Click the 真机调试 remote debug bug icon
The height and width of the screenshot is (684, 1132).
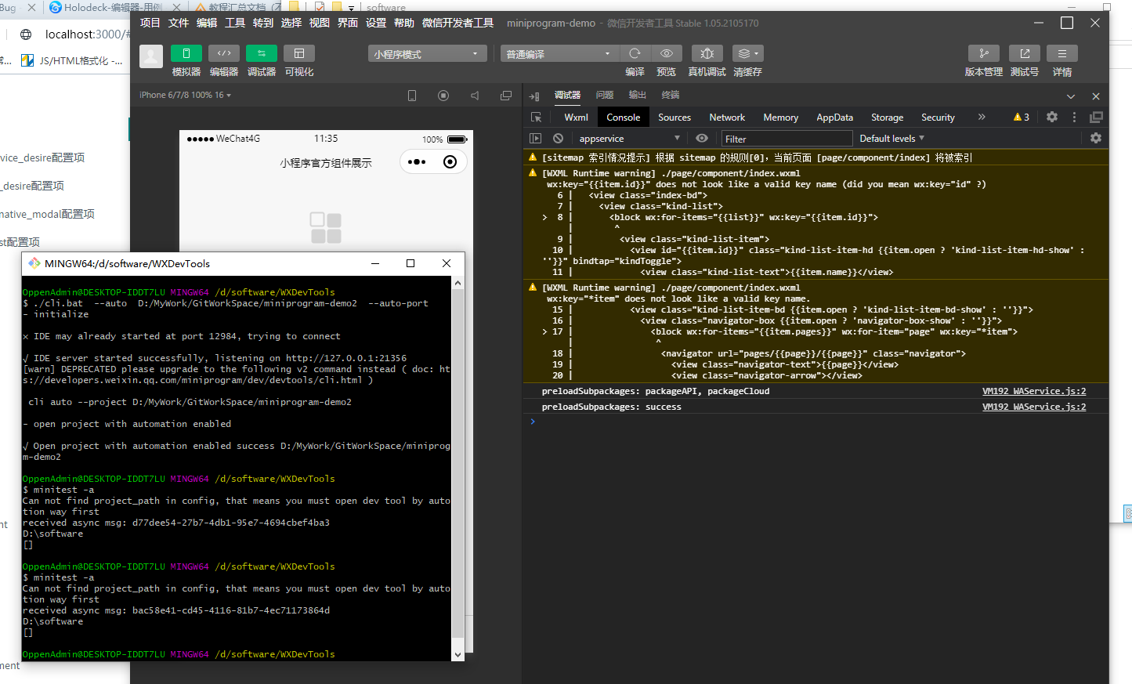pyautogui.click(x=707, y=53)
